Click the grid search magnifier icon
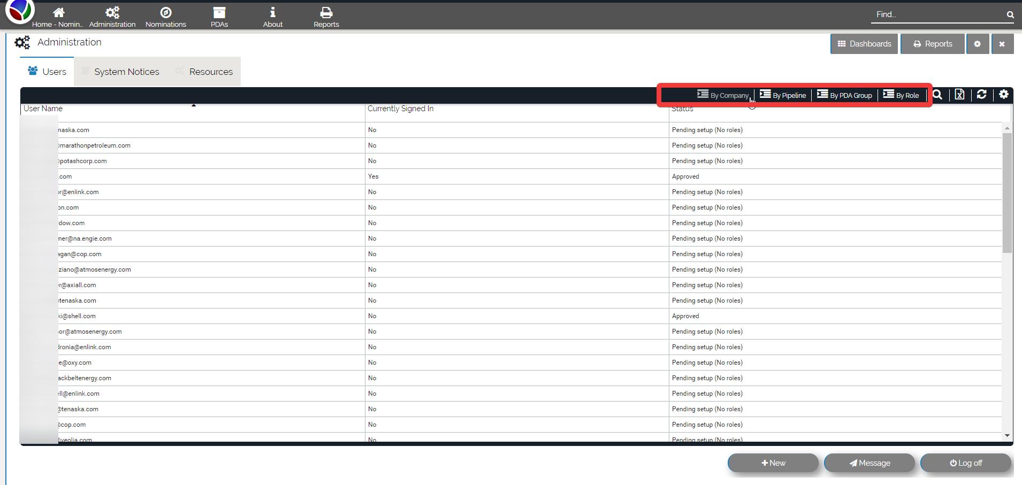The height and width of the screenshot is (485, 1022). pyautogui.click(x=937, y=95)
